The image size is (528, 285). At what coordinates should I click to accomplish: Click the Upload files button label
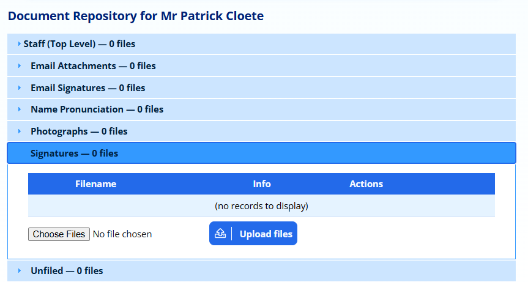pyautogui.click(x=266, y=234)
